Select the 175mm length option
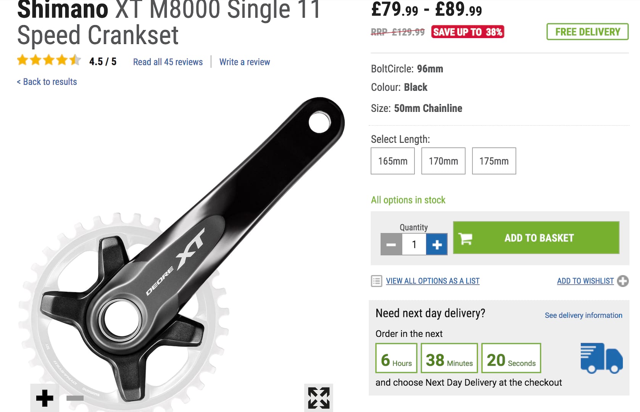The image size is (640, 412). tap(494, 161)
